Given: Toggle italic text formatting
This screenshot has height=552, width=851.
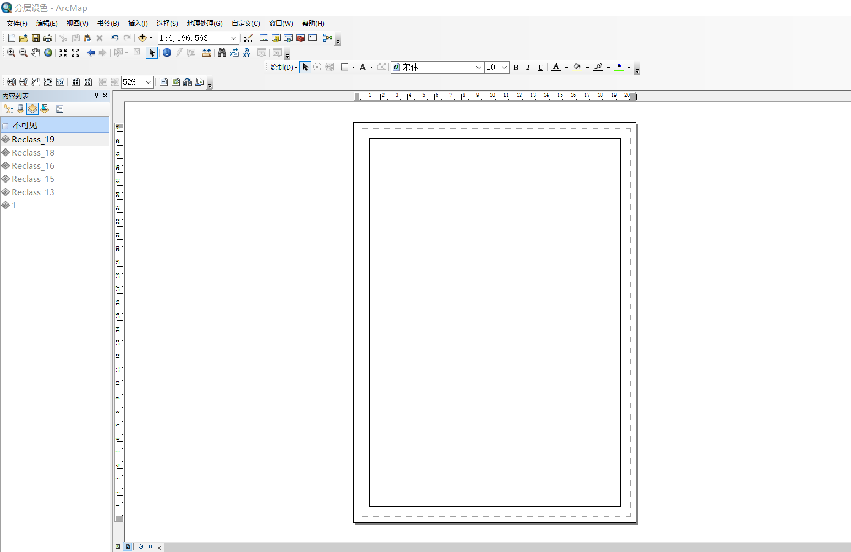Looking at the screenshot, I should (528, 67).
